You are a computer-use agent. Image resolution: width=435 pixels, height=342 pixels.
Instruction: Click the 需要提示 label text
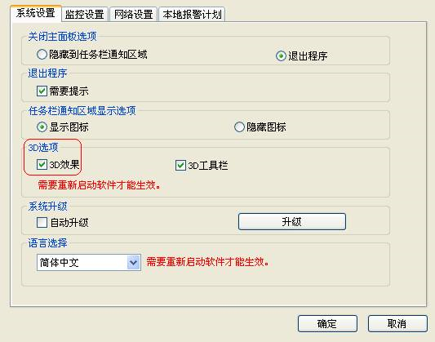(x=69, y=91)
